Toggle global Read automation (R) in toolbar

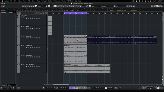pyautogui.click(x=29, y=6)
